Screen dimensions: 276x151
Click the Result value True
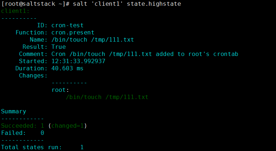(59, 47)
